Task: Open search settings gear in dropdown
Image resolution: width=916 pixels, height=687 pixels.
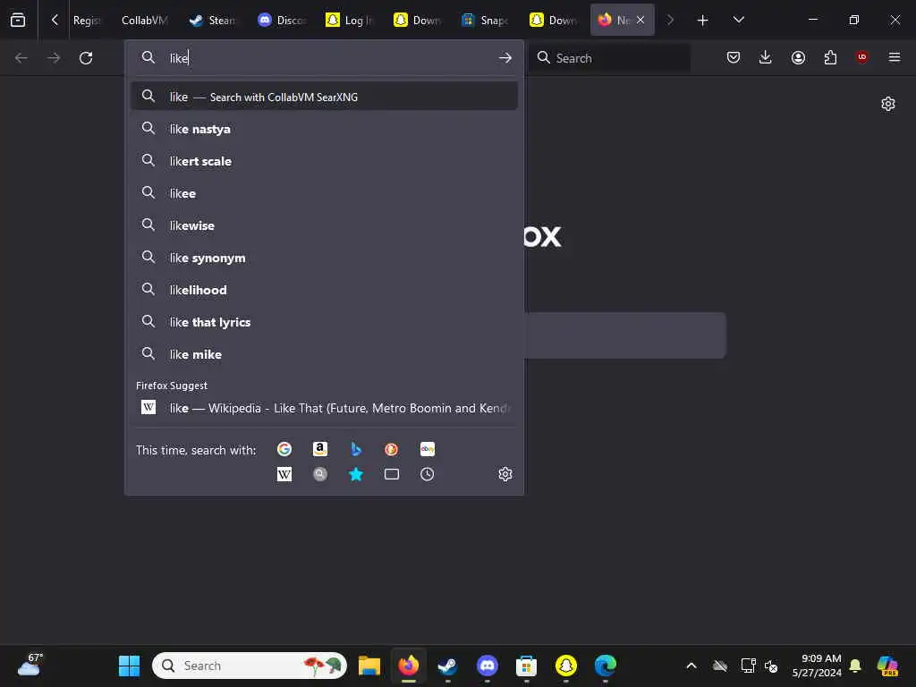Action: click(505, 474)
